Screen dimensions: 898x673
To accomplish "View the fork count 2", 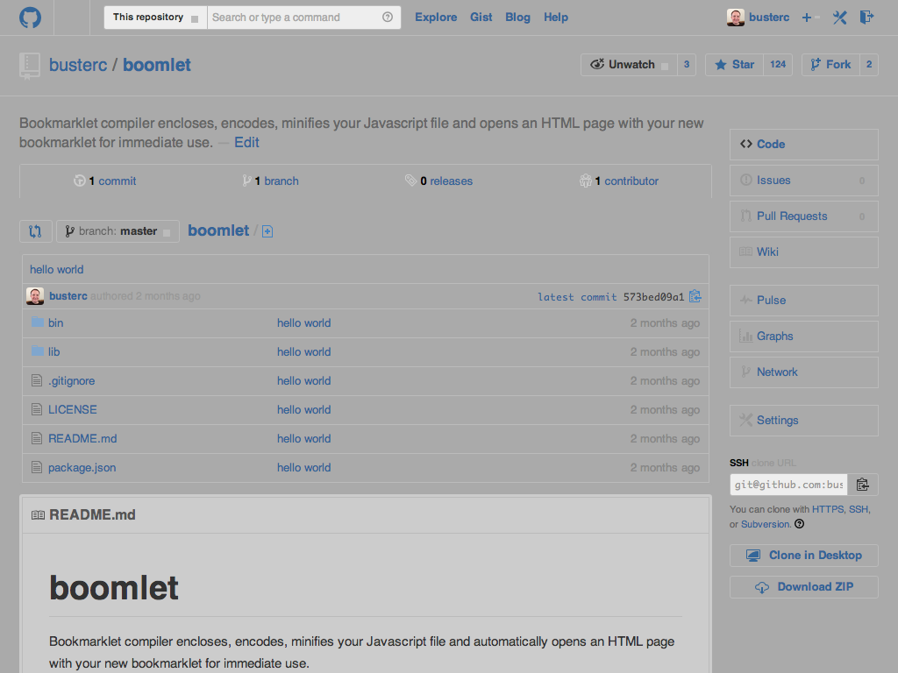I will 869,65.
